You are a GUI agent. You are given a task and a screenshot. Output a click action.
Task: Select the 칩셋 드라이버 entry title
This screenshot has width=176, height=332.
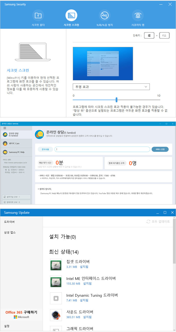pos(78,261)
